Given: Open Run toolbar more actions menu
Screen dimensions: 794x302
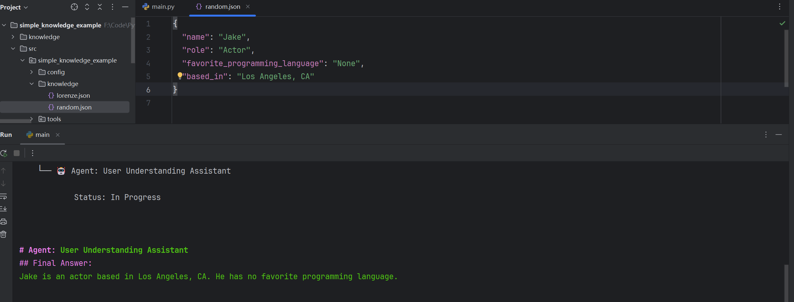Looking at the screenshot, I should click(33, 153).
